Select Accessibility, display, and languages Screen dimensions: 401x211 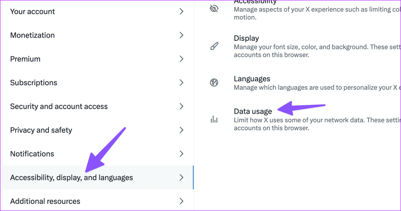(x=97, y=177)
